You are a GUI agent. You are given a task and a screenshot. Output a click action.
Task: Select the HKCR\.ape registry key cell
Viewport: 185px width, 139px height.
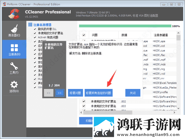click(159, 42)
